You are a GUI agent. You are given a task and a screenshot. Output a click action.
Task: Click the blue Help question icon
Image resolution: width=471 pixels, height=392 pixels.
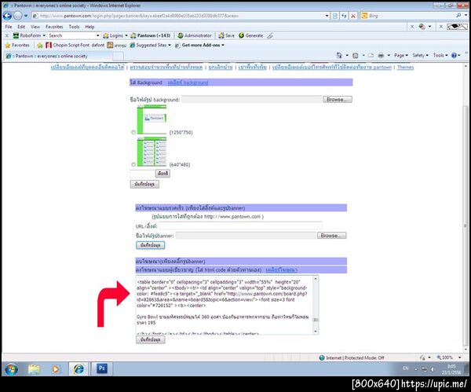click(455, 55)
